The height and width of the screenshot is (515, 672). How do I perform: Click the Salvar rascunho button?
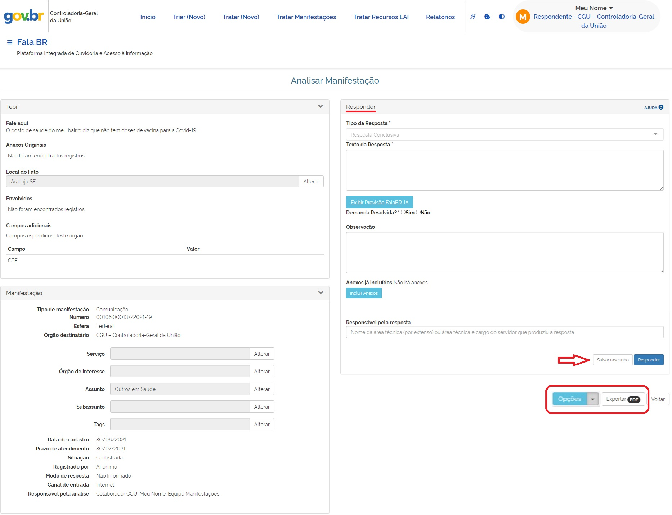tap(613, 360)
